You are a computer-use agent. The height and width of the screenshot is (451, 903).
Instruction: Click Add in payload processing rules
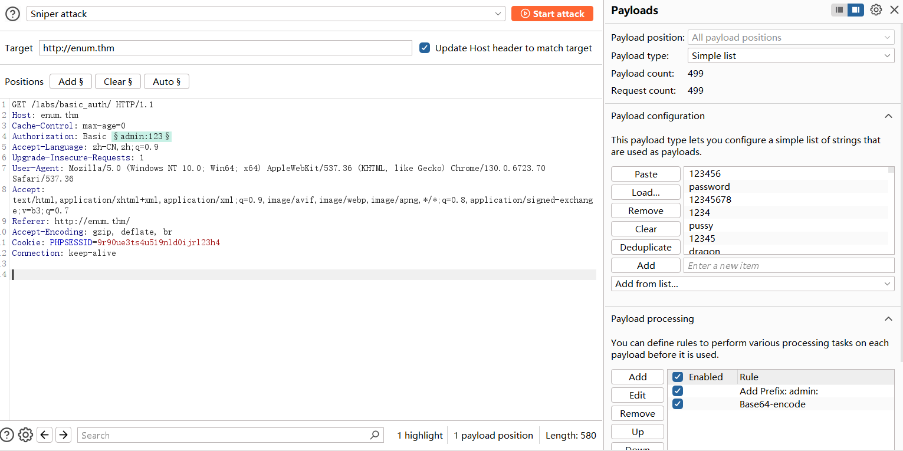point(638,377)
